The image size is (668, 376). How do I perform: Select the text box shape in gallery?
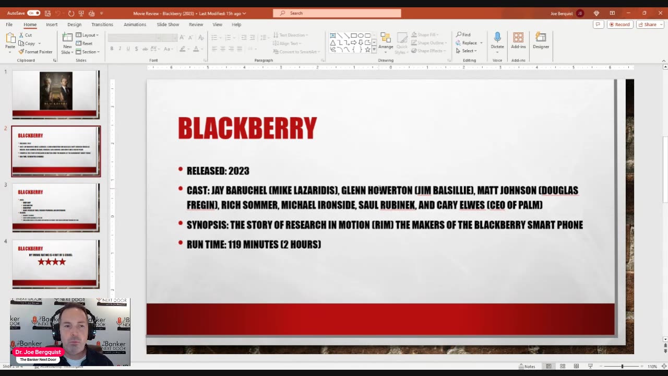point(332,36)
